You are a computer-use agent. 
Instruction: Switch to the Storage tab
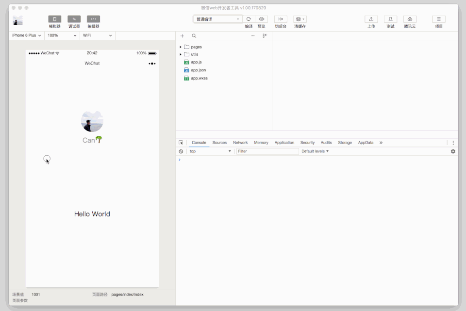click(345, 143)
